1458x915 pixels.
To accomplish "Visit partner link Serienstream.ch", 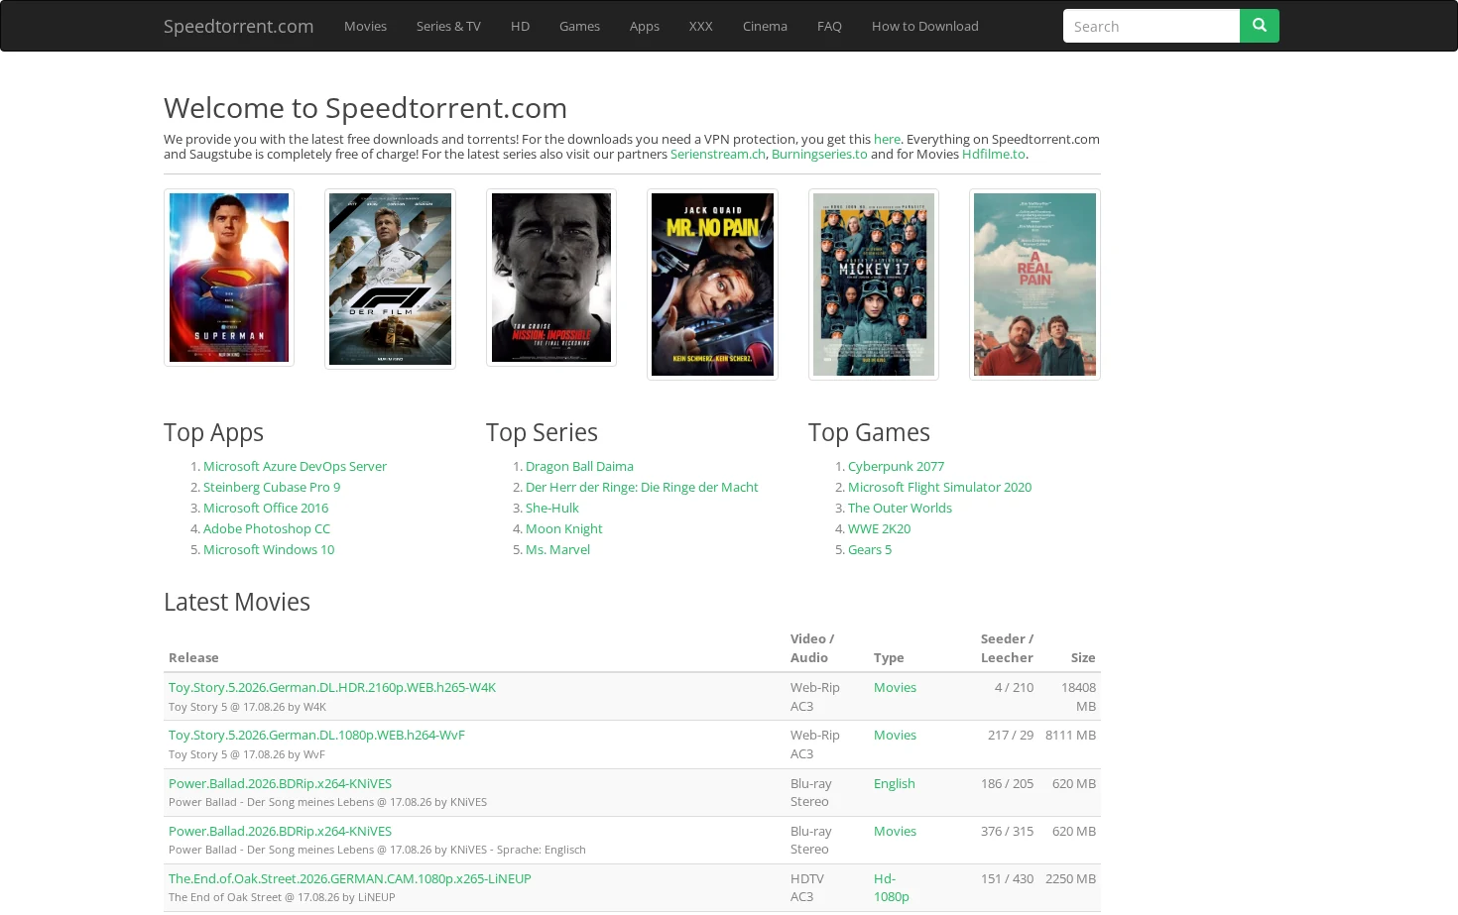I will tap(718, 155).
